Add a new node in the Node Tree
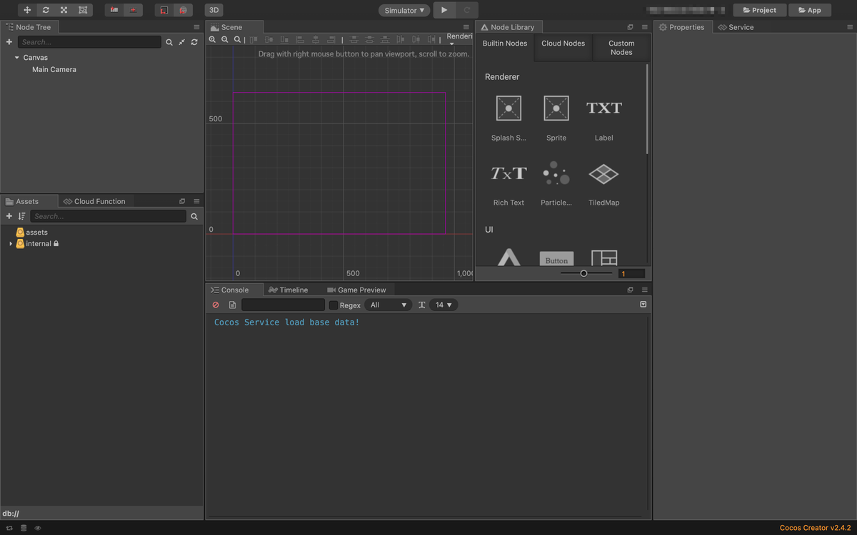Viewport: 857px width, 535px height. click(9, 42)
